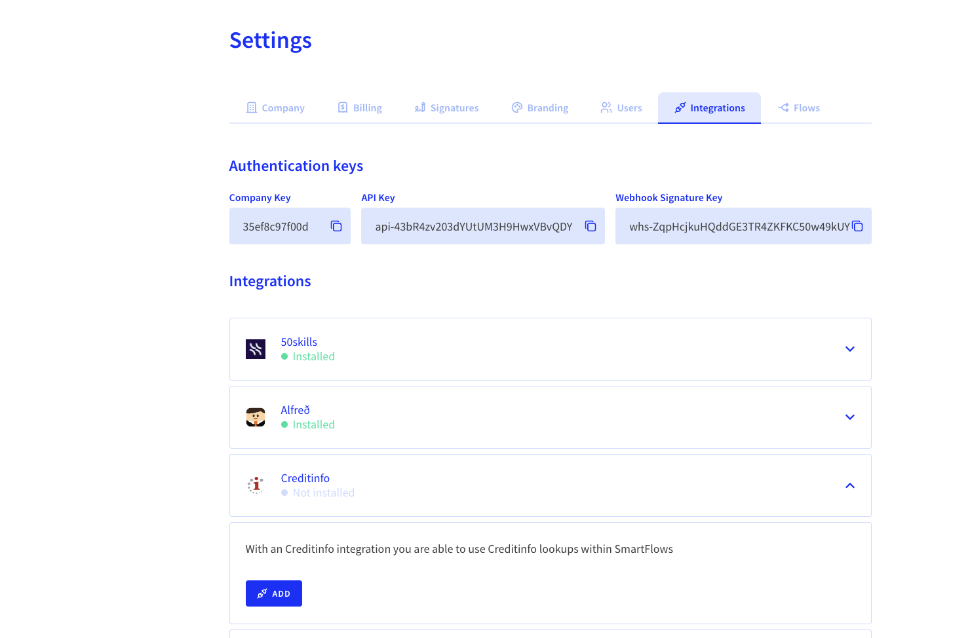Copy the Webhook Signature Key
Image resolution: width=970 pixels, height=638 pixels.
point(857,226)
